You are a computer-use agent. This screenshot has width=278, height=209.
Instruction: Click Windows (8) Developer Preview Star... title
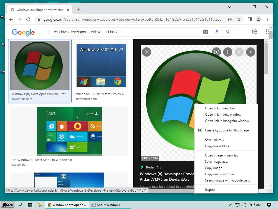point(40,94)
